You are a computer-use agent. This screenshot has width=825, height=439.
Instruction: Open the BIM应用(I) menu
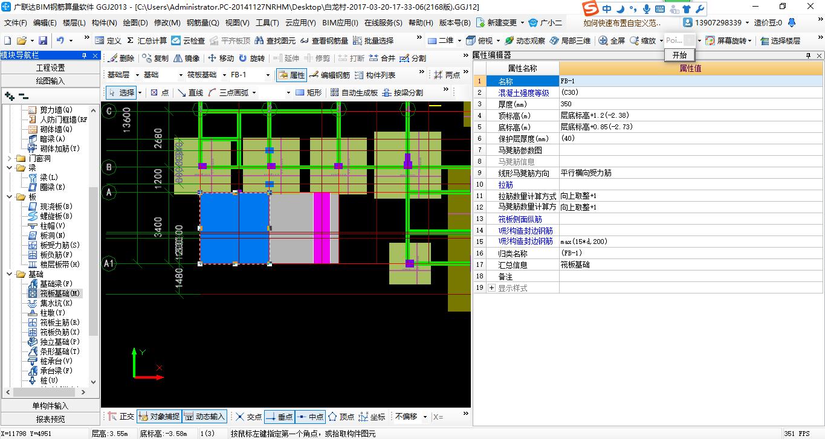tap(340, 23)
